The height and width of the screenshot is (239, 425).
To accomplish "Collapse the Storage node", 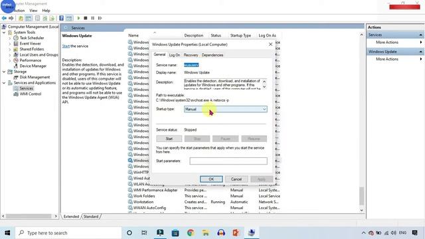I will pyautogui.click(x=4, y=72).
